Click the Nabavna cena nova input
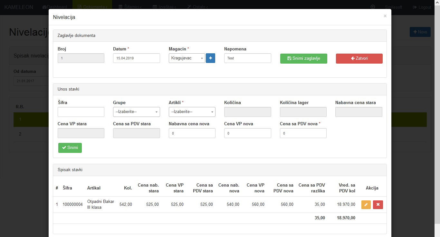 click(x=192, y=133)
